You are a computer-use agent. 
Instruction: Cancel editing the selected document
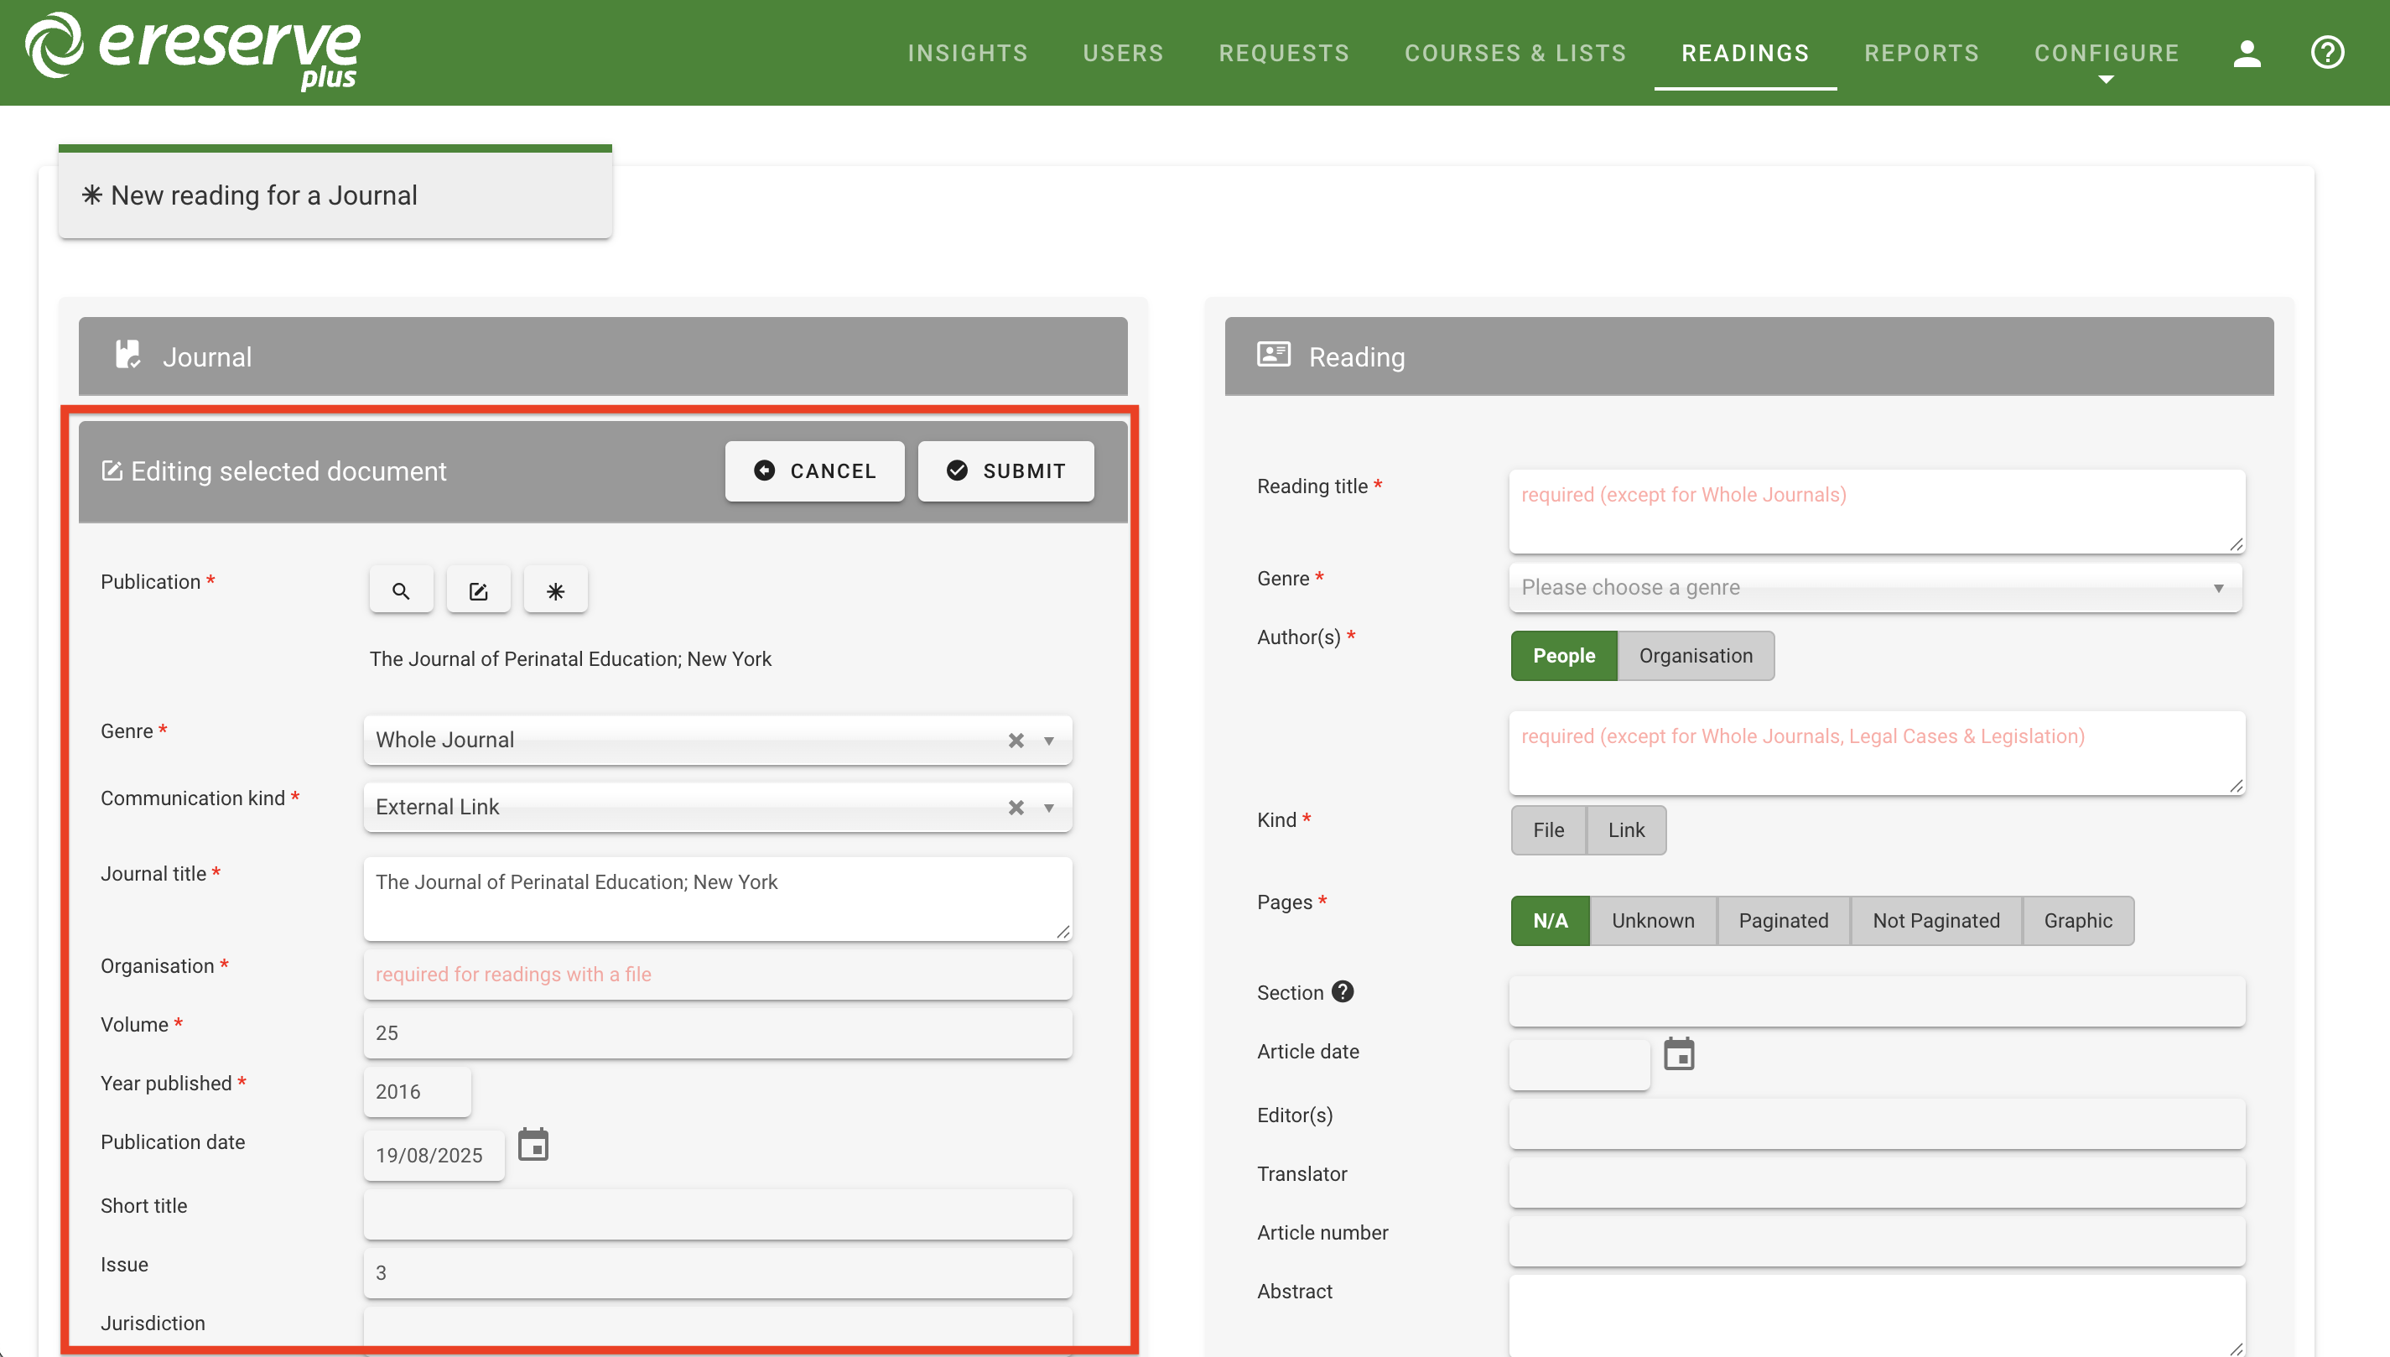[814, 471]
